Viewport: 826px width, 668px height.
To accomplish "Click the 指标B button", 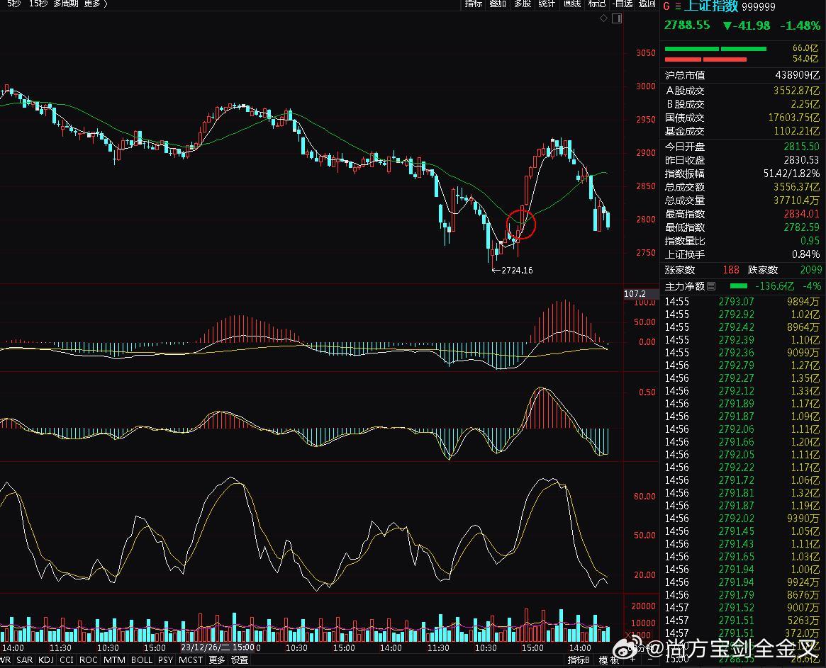I will pyautogui.click(x=579, y=660).
